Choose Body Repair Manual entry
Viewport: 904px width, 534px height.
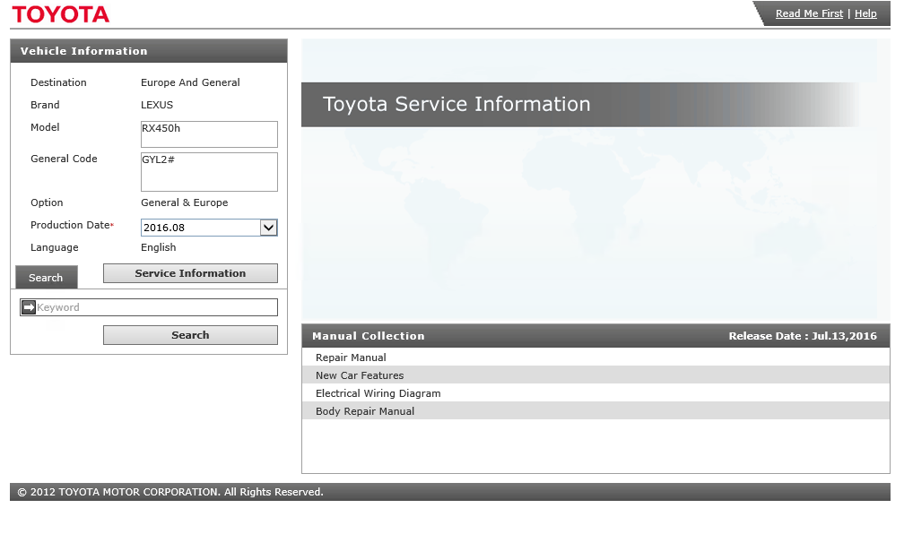pos(365,411)
